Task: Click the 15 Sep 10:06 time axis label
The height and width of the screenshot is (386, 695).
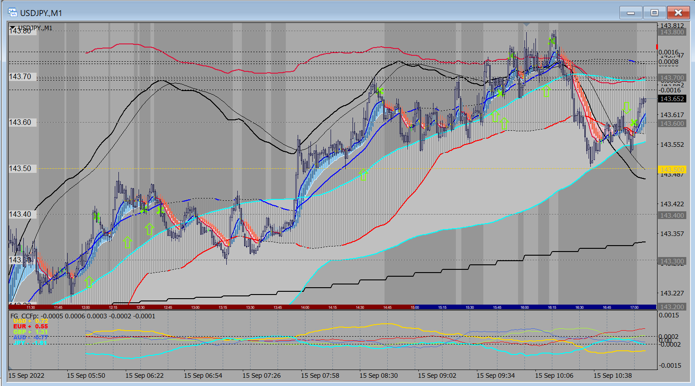Action: (554, 375)
